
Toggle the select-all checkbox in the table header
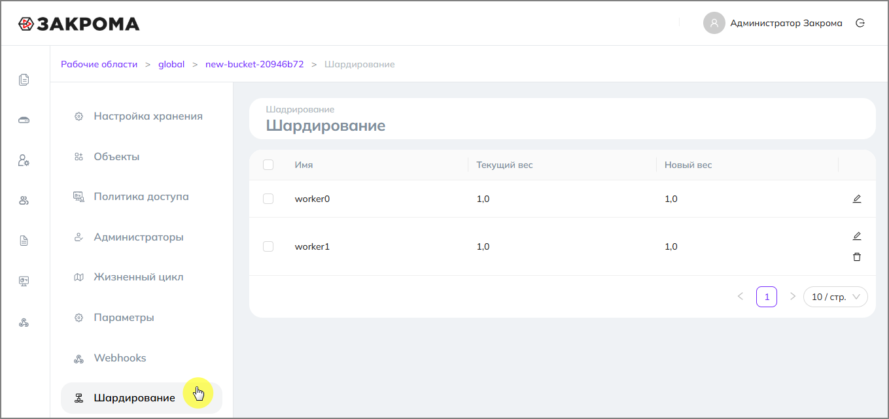click(268, 165)
